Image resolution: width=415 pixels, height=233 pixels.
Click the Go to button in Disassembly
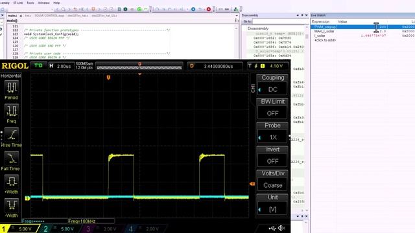(x=247, y=21)
